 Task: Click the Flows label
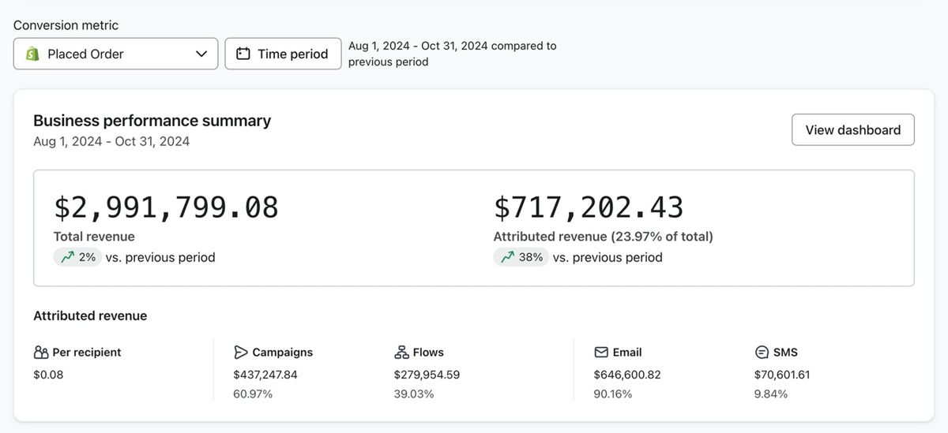pyautogui.click(x=428, y=353)
